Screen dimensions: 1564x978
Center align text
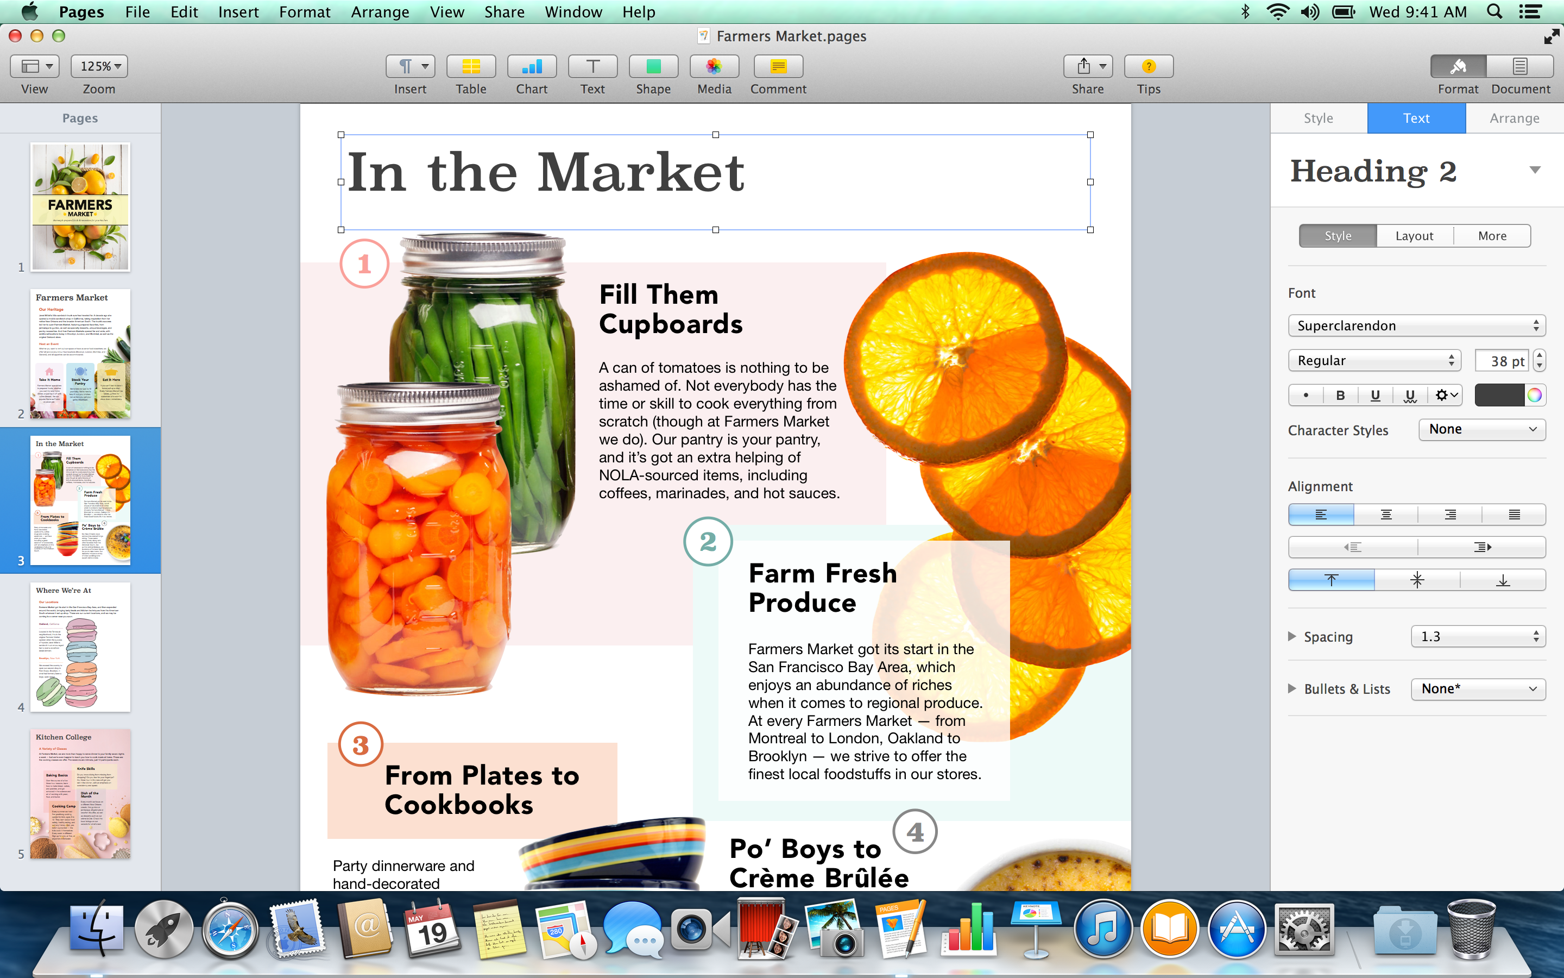click(x=1386, y=515)
